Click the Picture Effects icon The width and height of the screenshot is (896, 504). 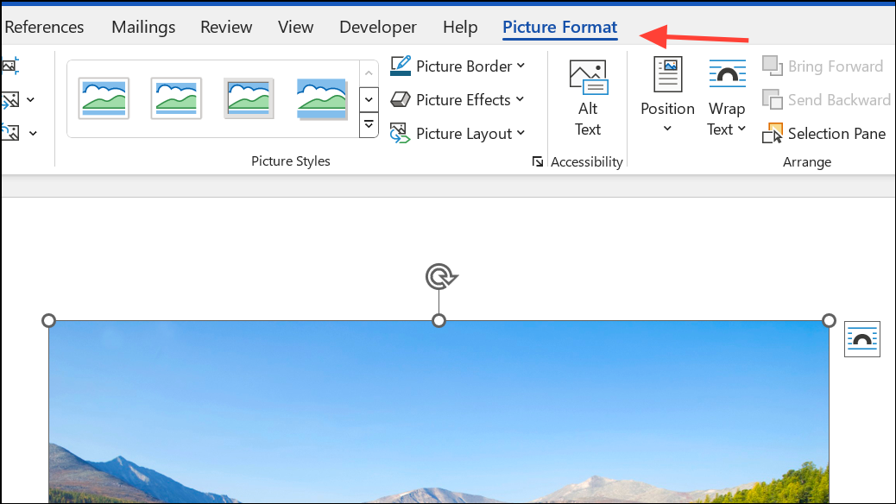coord(400,99)
